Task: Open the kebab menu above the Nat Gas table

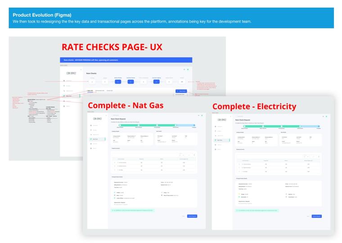Action: [194, 155]
